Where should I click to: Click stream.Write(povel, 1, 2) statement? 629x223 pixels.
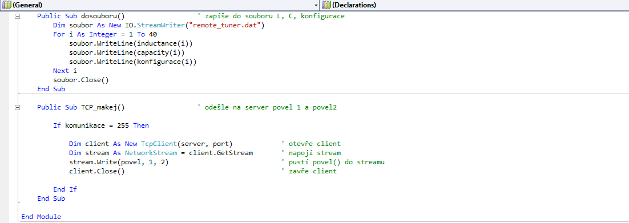119,162
